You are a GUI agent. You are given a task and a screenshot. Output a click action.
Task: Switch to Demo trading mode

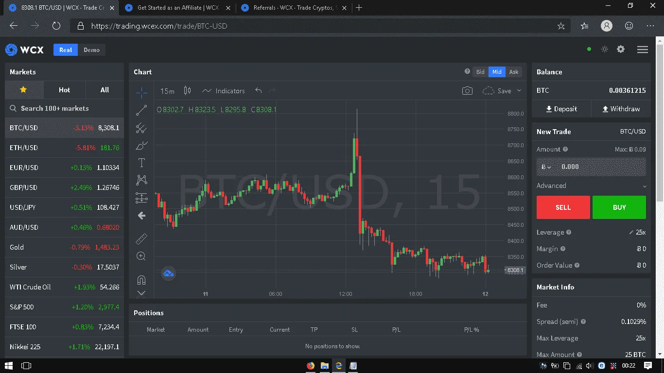pos(91,50)
